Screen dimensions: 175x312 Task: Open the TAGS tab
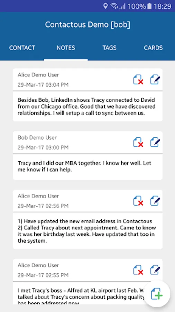pyautogui.click(x=110, y=48)
